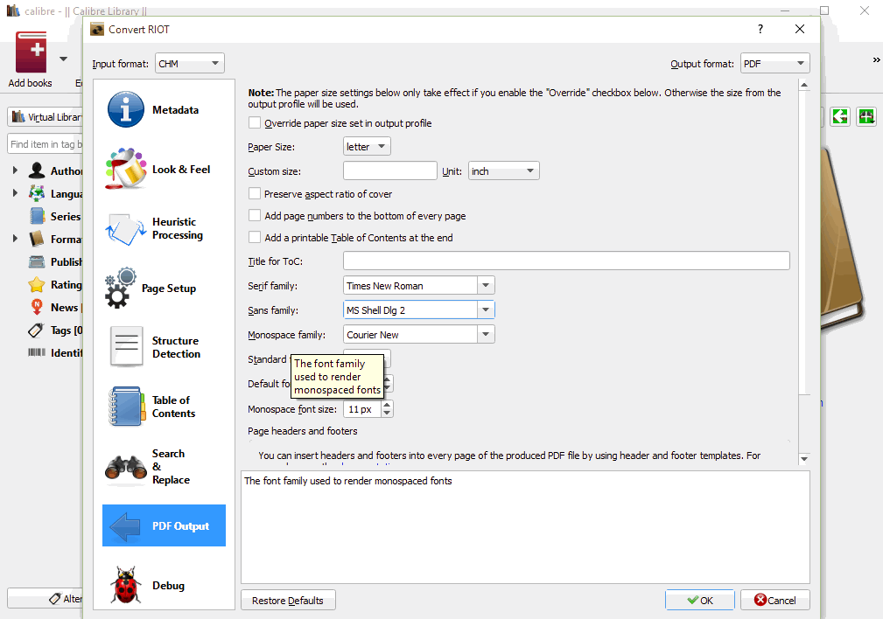
Task: Click the Page Setup gears icon
Action: 120,289
